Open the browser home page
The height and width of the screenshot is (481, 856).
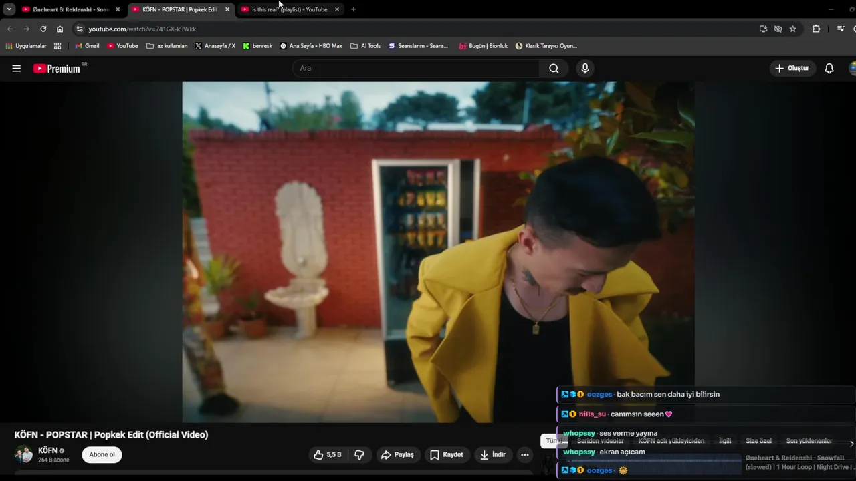pos(60,29)
